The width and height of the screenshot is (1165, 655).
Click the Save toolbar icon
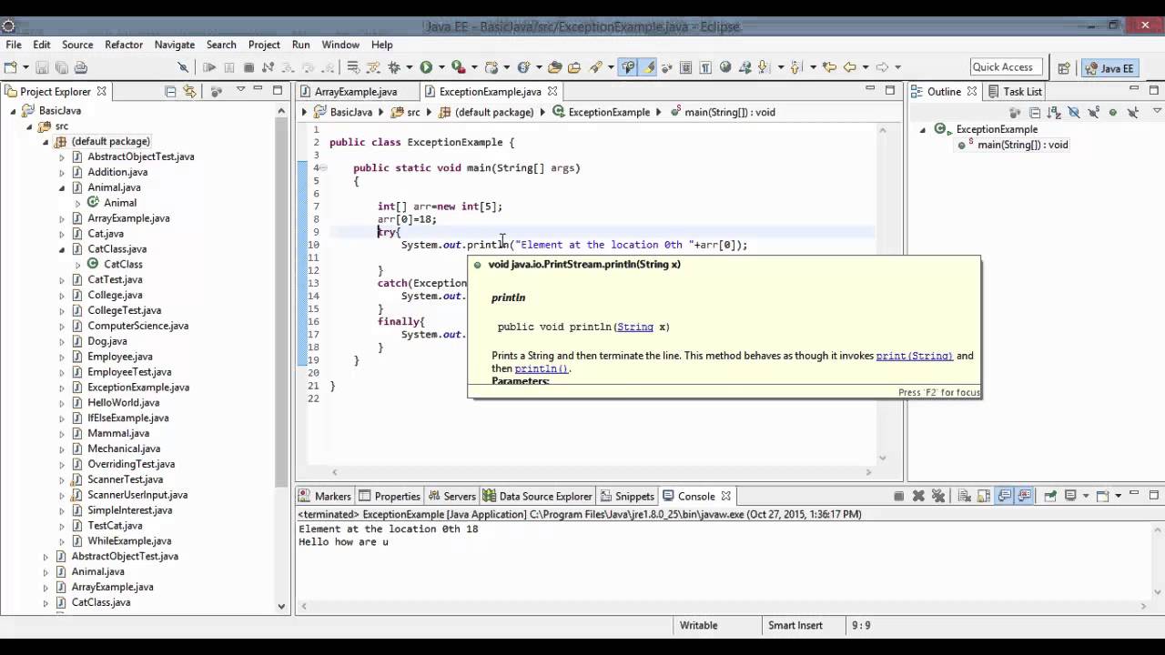[42, 67]
